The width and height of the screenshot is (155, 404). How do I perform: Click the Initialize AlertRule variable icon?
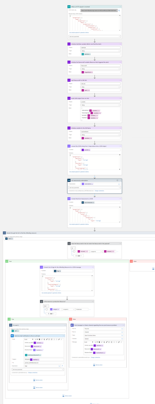click(x=69, y=44)
